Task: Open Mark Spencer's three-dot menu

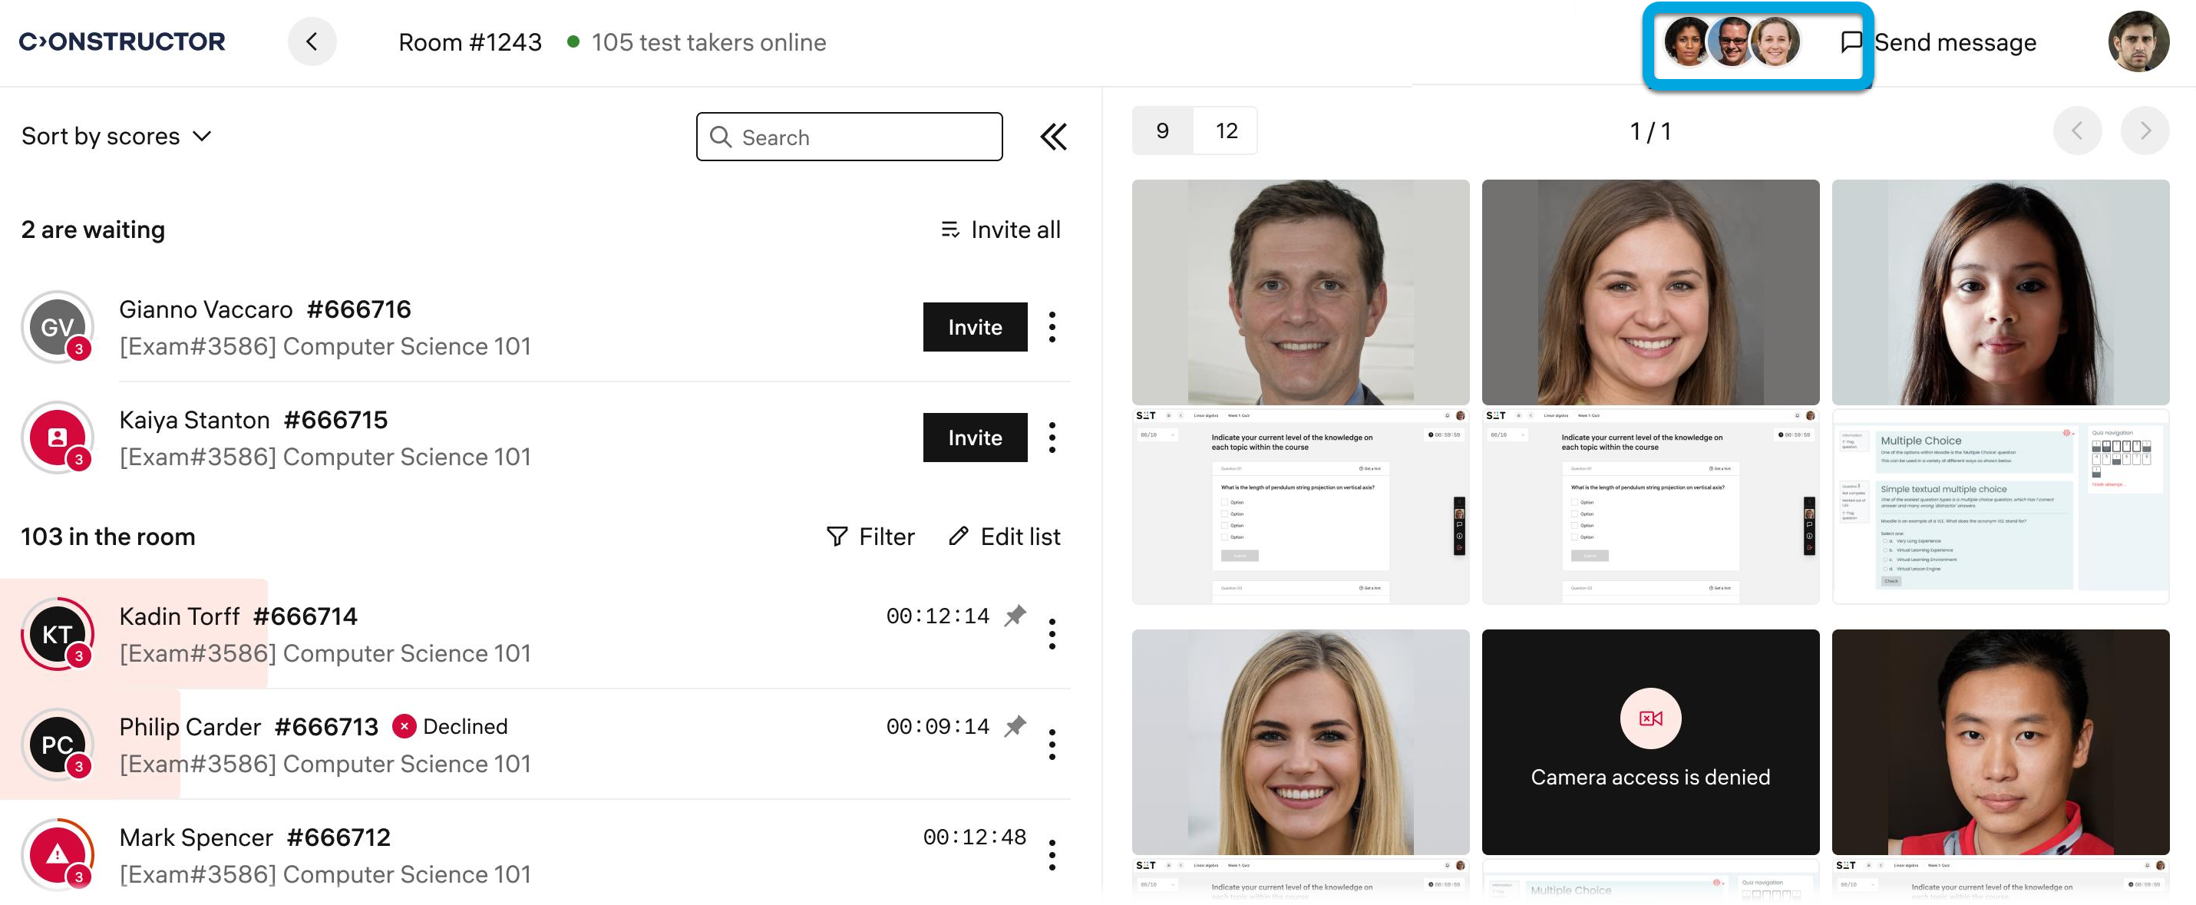Action: point(1052,855)
